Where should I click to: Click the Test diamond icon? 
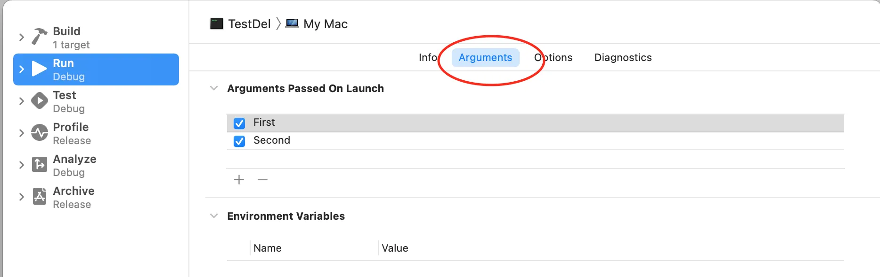(x=40, y=101)
